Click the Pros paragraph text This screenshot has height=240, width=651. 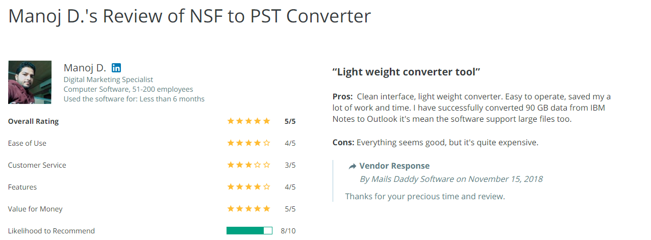[471, 108]
